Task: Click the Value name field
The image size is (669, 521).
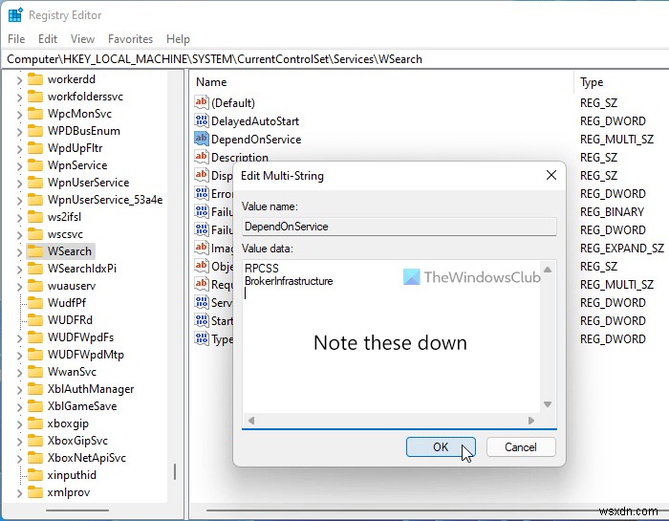Action: pos(399,227)
